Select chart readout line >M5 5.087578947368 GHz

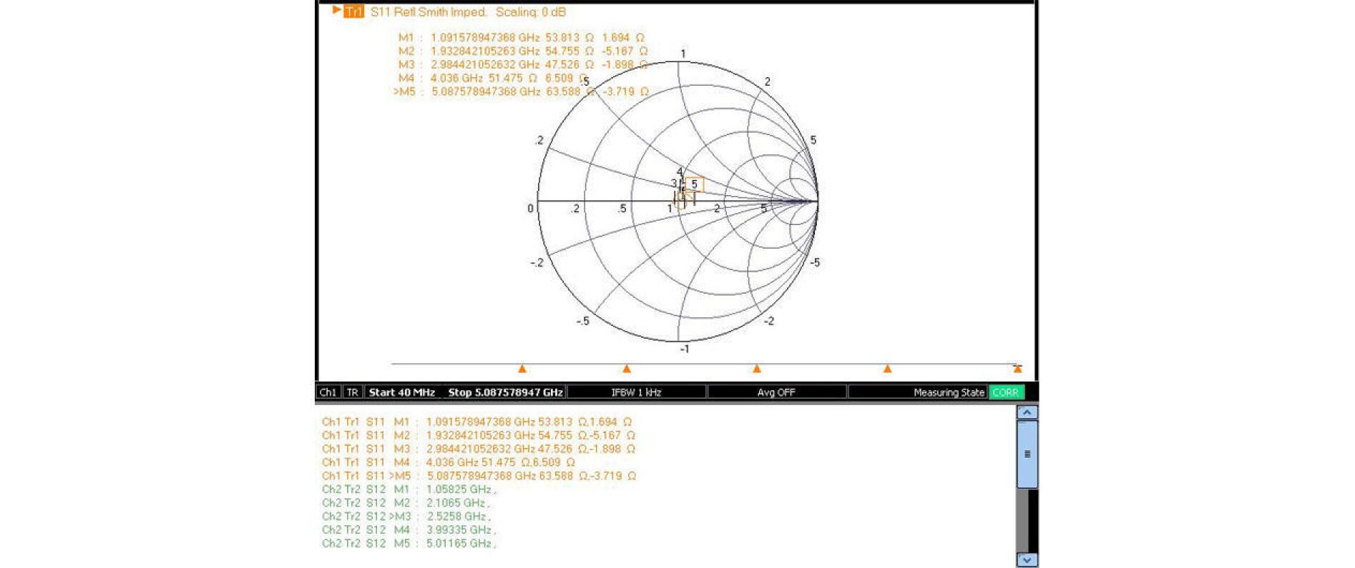521,92
